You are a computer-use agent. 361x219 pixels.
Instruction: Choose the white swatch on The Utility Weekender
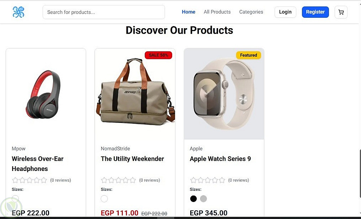pyautogui.click(x=104, y=199)
